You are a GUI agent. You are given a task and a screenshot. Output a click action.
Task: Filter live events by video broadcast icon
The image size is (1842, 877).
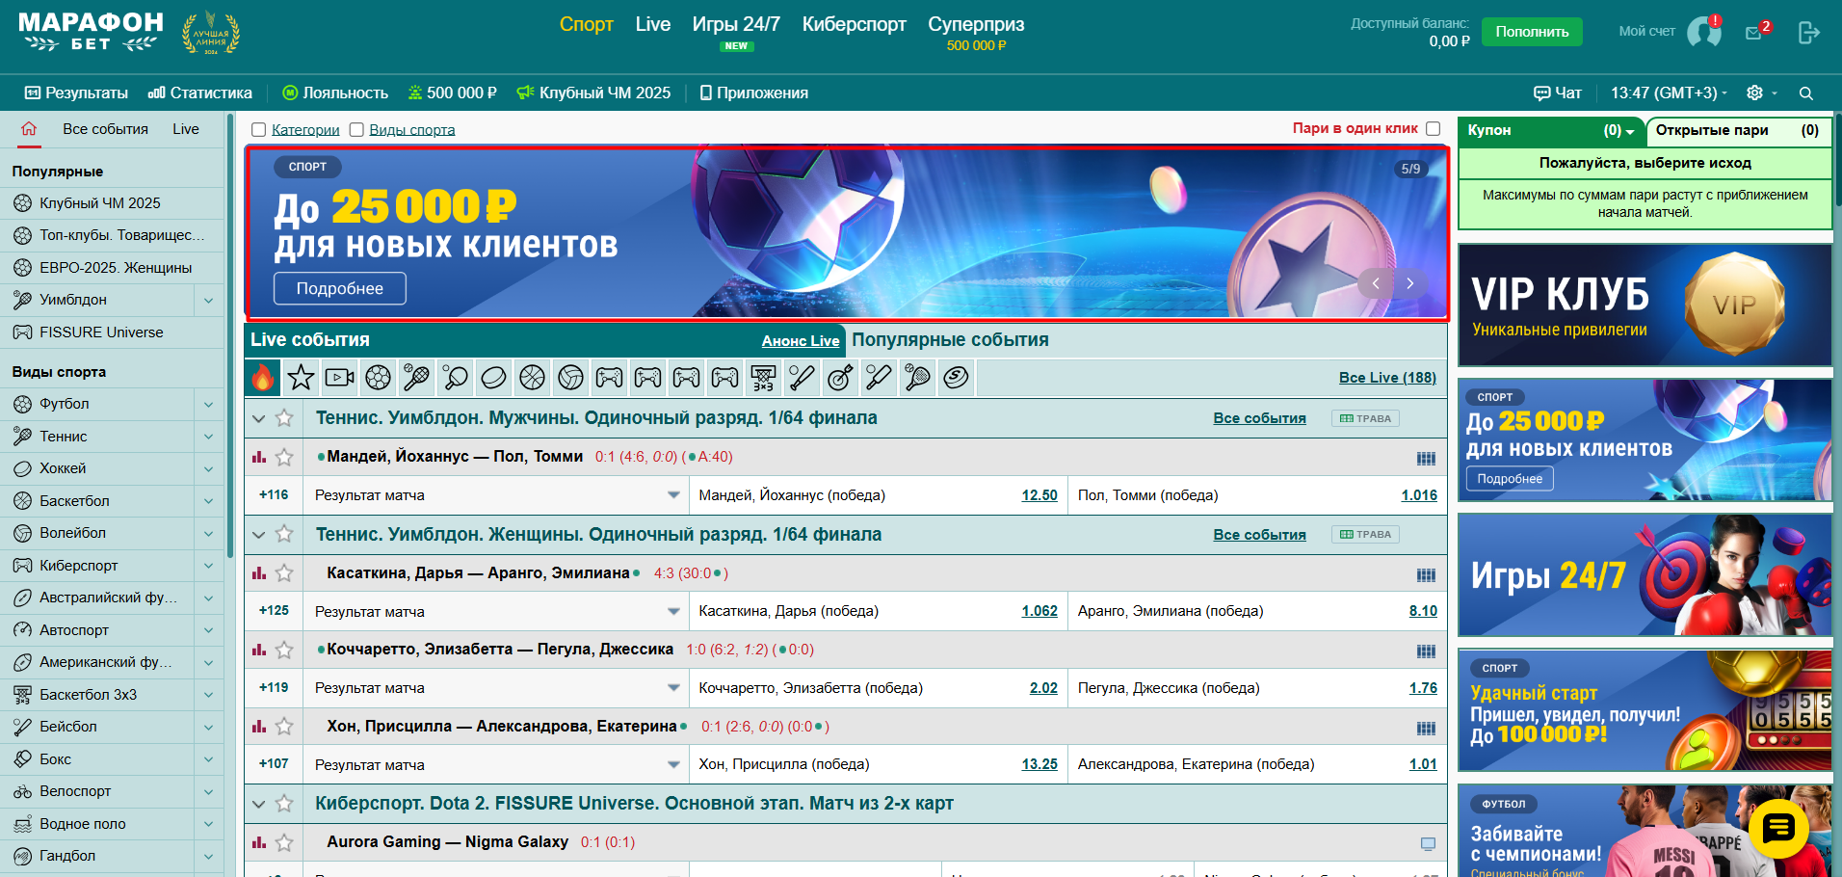click(340, 378)
